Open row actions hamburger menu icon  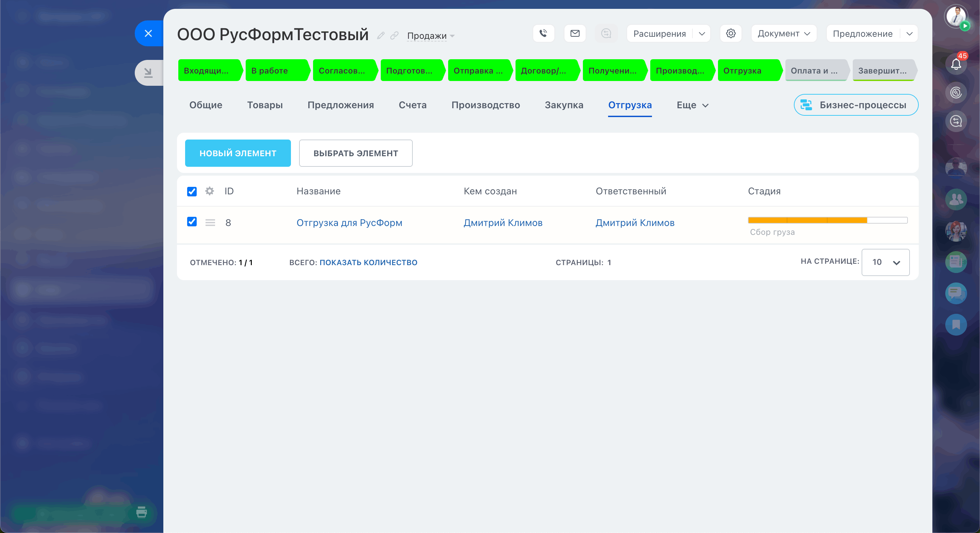point(210,223)
